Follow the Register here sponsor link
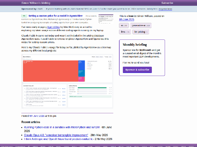 (165, 9)
